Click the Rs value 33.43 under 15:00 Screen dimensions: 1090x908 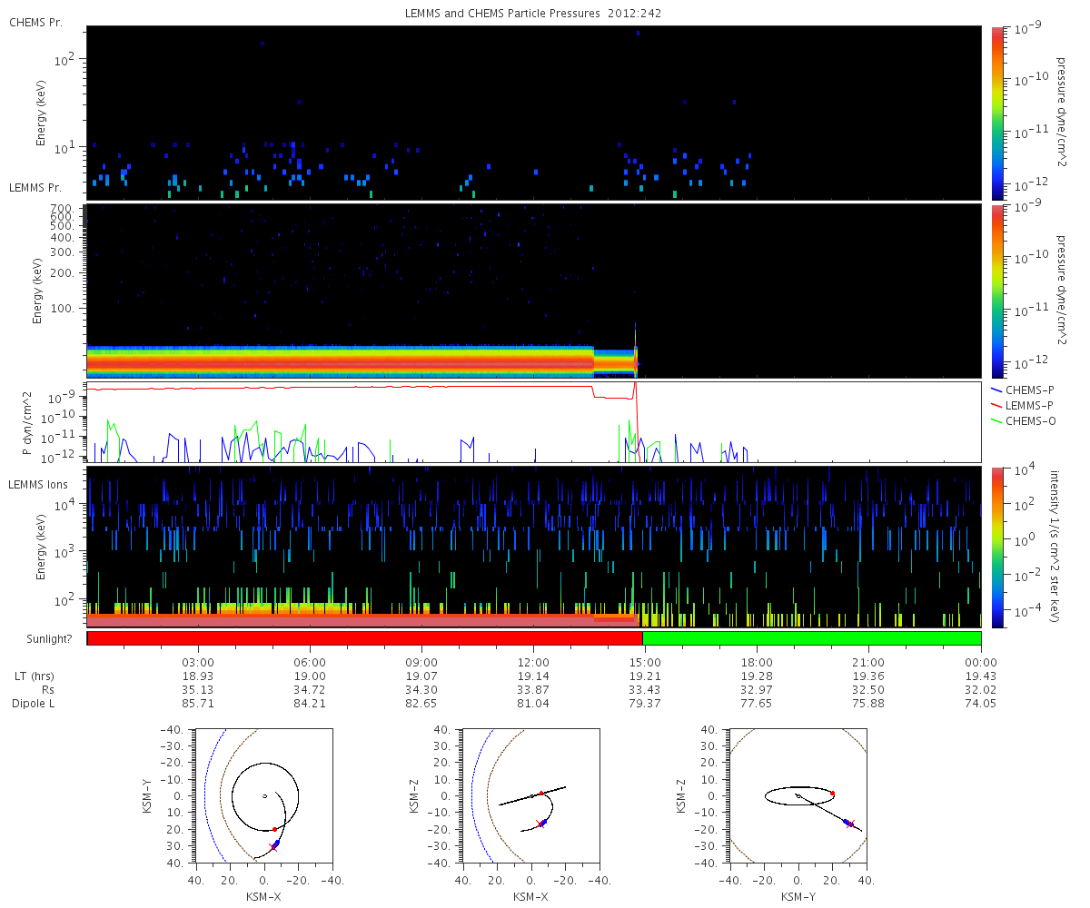(x=645, y=690)
